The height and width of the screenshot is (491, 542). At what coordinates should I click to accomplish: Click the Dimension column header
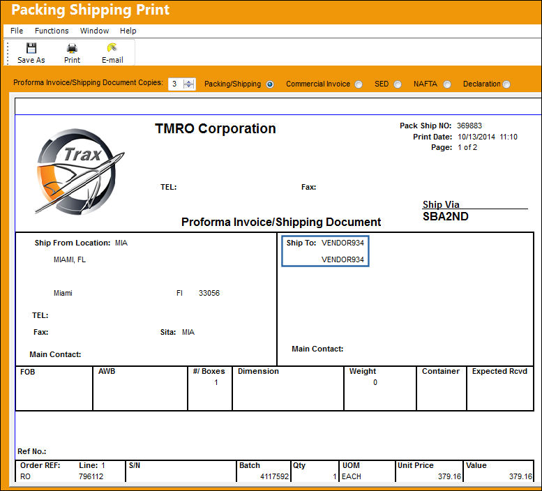tap(258, 372)
